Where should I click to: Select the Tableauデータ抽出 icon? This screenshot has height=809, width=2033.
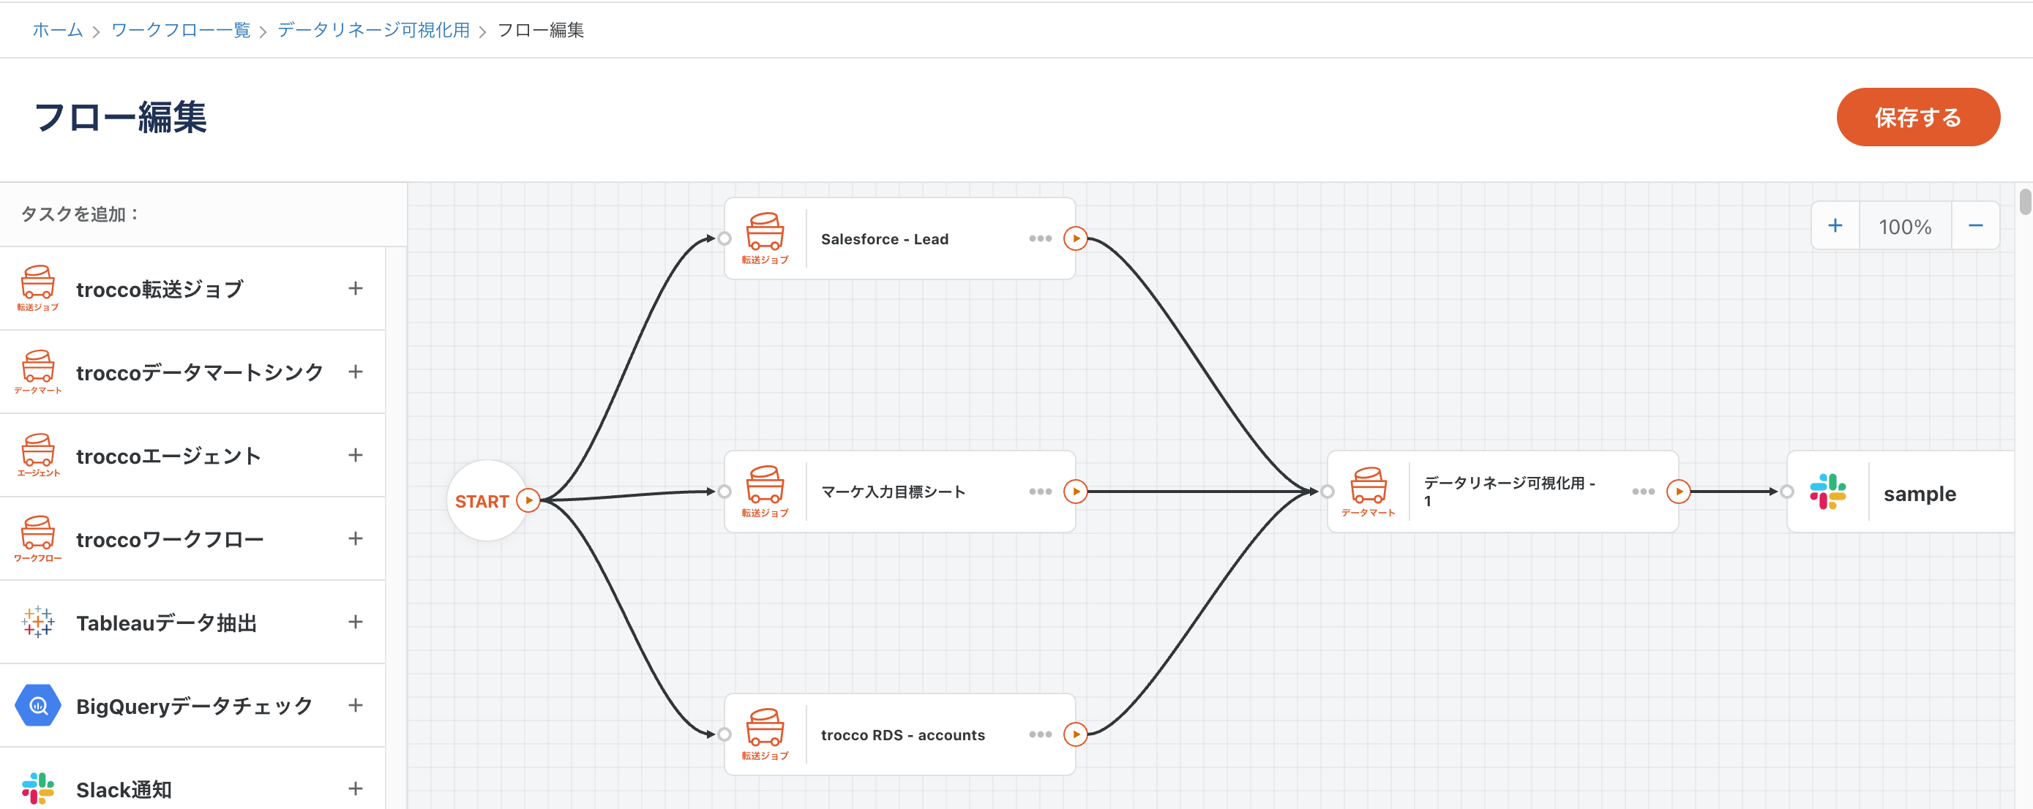click(x=37, y=621)
